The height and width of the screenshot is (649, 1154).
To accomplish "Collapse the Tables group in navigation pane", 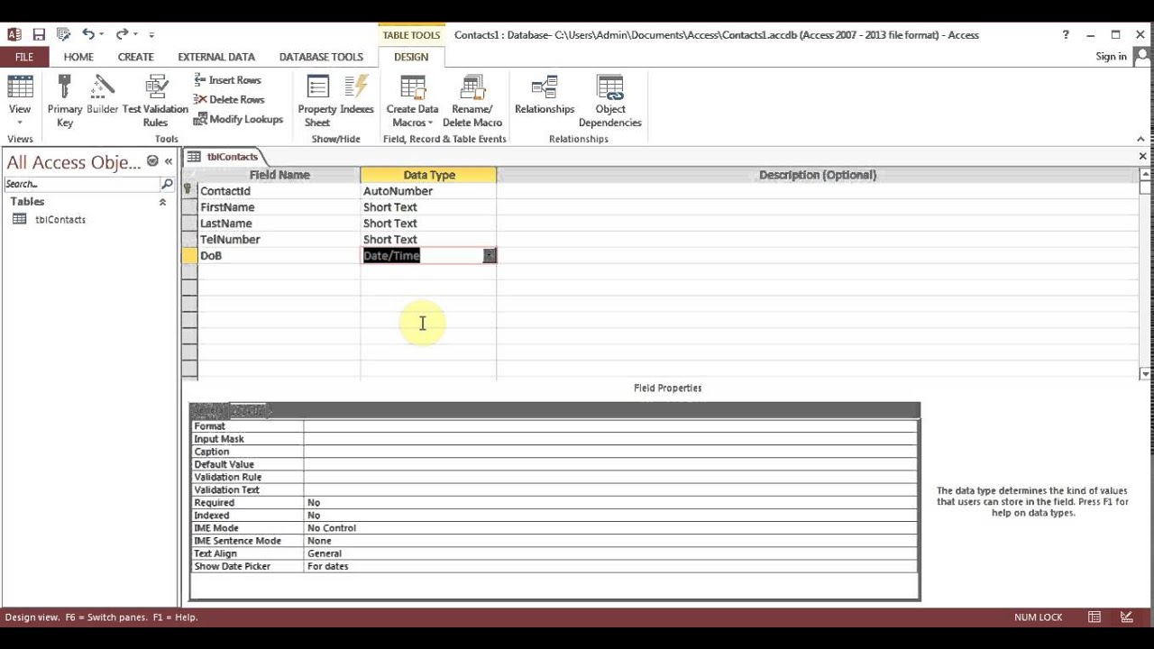I will point(162,202).
